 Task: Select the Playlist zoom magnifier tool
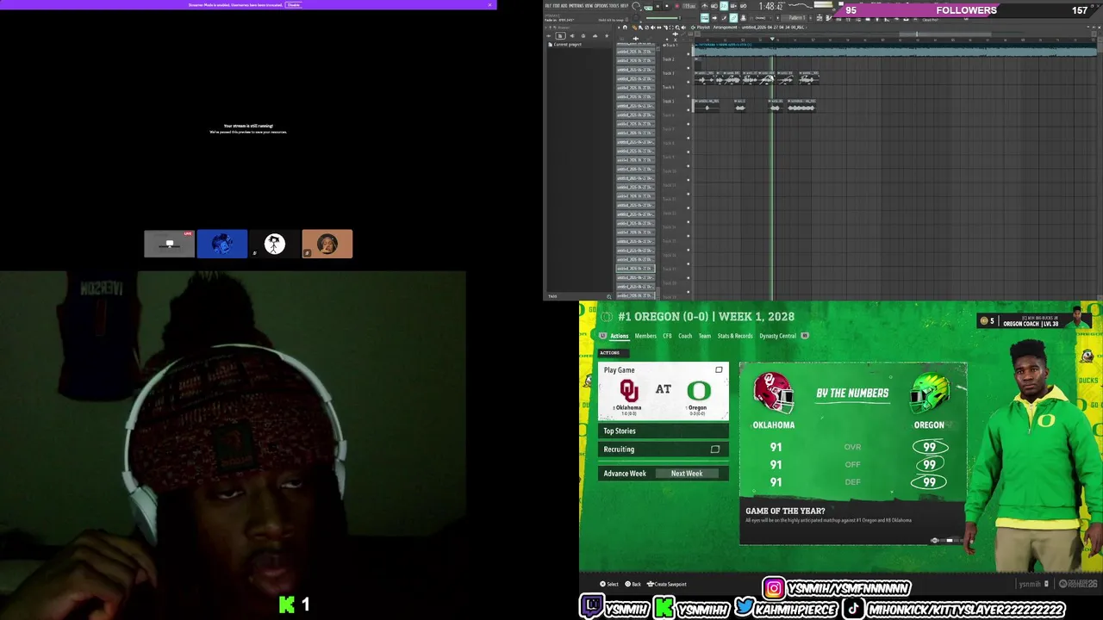[x=677, y=28]
